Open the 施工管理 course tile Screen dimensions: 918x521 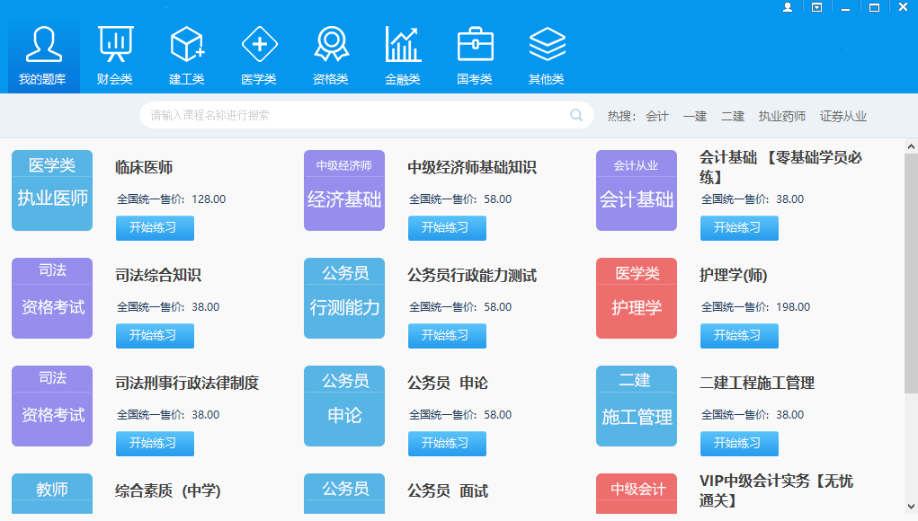click(x=637, y=406)
